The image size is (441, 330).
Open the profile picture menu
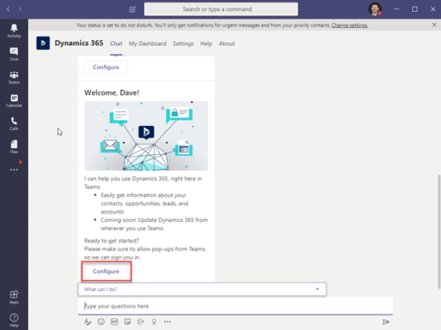(375, 9)
